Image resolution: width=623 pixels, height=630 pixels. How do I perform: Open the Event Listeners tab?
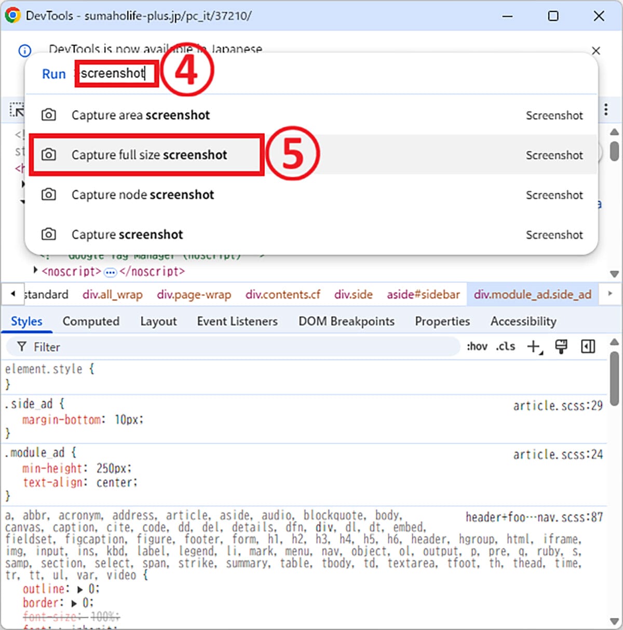237,321
